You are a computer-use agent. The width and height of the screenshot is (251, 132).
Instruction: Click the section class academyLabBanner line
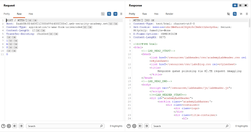pos(185,102)
